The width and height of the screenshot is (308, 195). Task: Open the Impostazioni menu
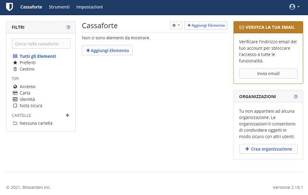click(90, 7)
